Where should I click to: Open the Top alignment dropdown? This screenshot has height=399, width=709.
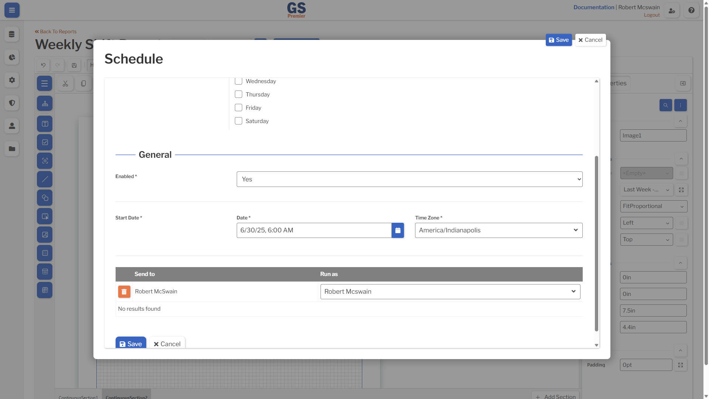coord(647,240)
